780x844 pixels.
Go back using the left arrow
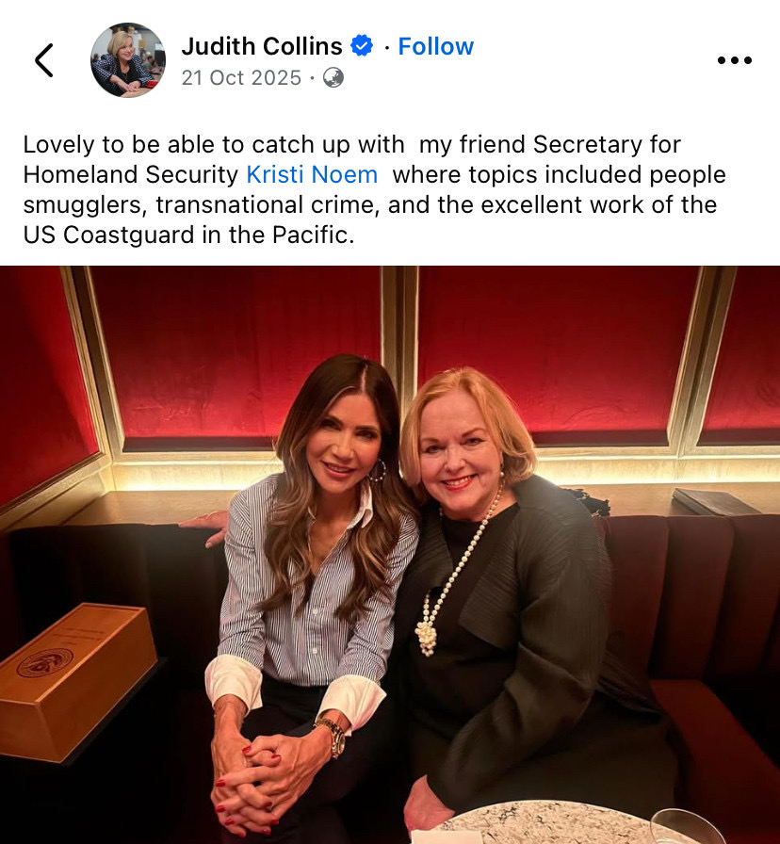coord(44,60)
